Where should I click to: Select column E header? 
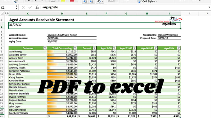87,14
